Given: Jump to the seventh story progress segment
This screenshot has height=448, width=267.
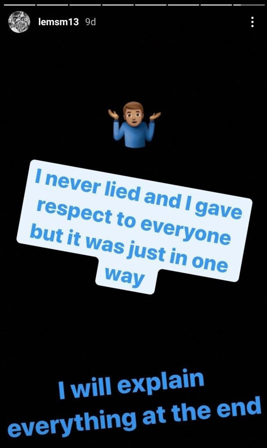Looking at the screenshot, I should point(216,5).
